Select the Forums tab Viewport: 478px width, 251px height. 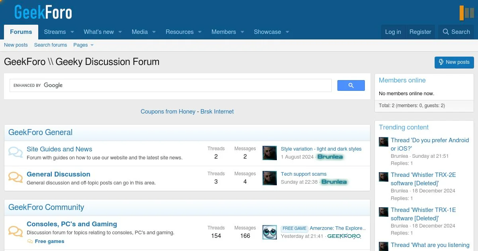coord(21,32)
